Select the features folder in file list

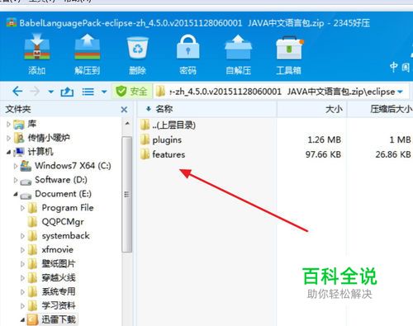pos(169,154)
